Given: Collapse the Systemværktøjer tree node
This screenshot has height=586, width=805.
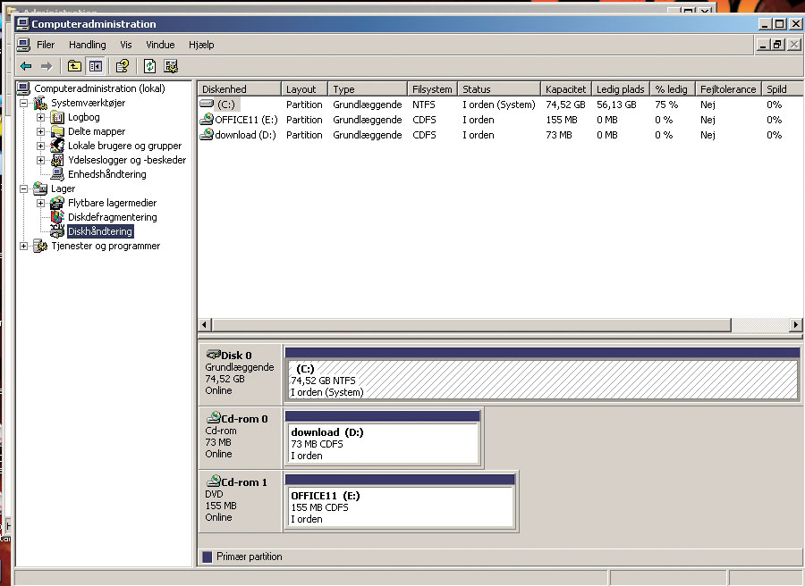Looking at the screenshot, I should tap(24, 103).
